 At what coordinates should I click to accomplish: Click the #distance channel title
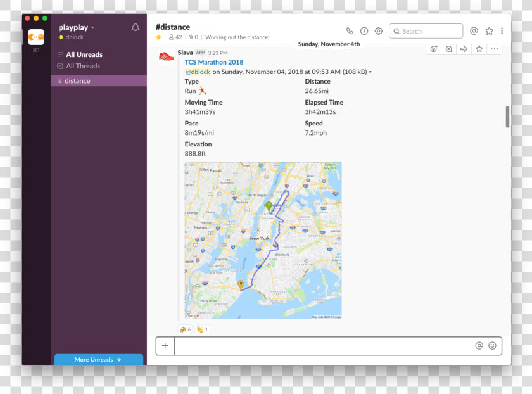tap(173, 27)
